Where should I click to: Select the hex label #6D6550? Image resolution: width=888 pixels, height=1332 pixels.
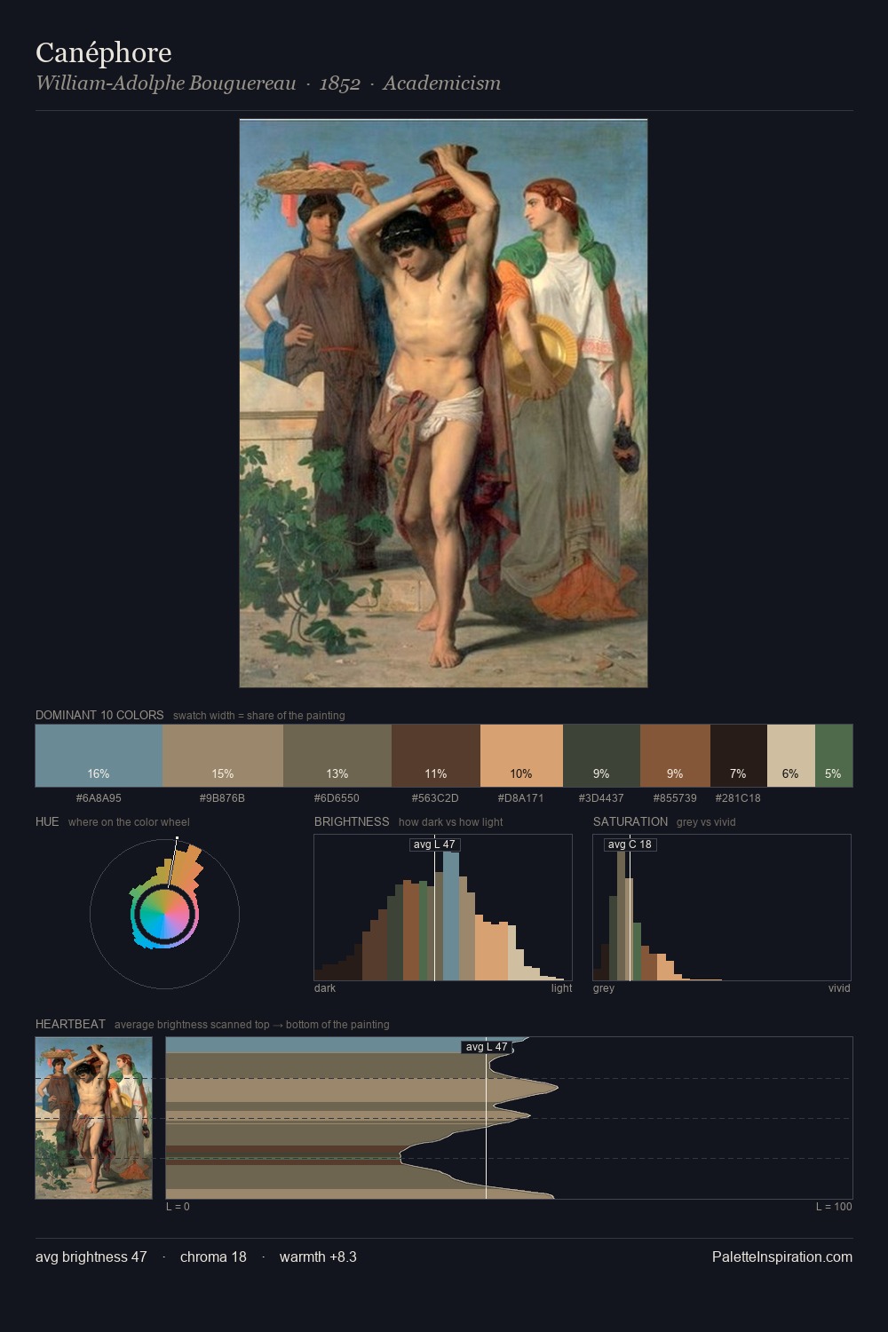point(337,798)
